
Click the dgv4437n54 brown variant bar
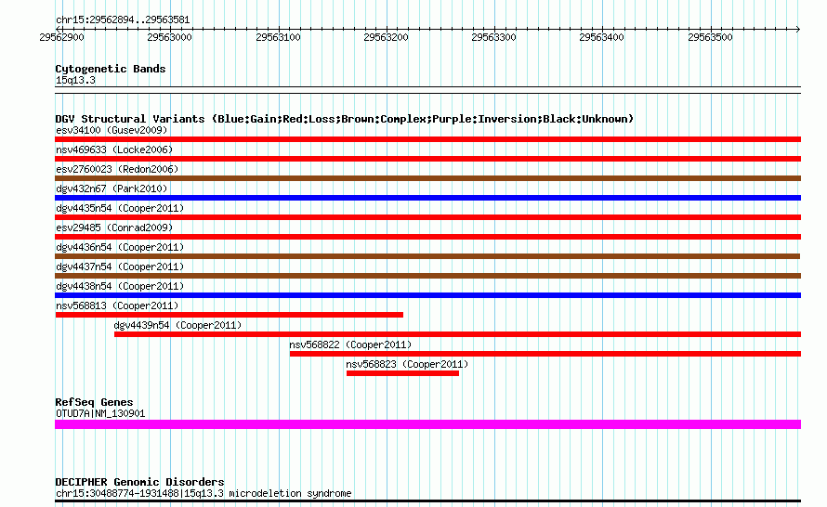[427, 276]
